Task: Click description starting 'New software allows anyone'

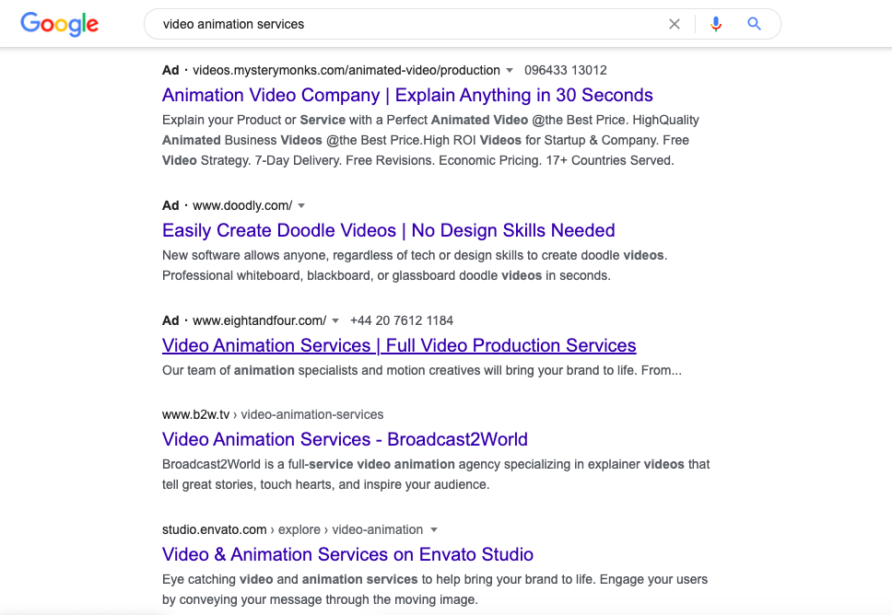Action: pyautogui.click(x=415, y=265)
